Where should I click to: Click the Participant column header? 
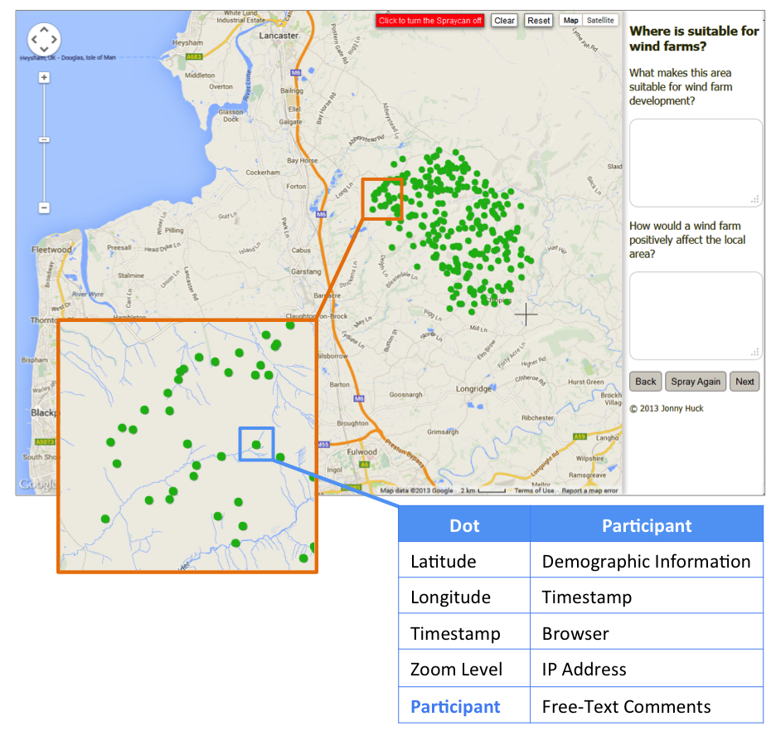point(647,525)
